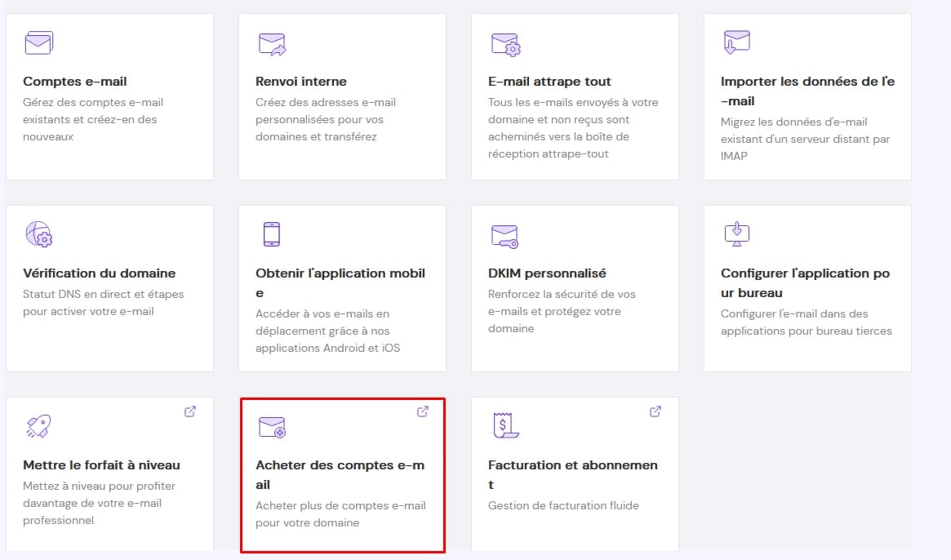The height and width of the screenshot is (560, 951).
Task: Click the billing receipt dollar icon
Action: (505, 426)
